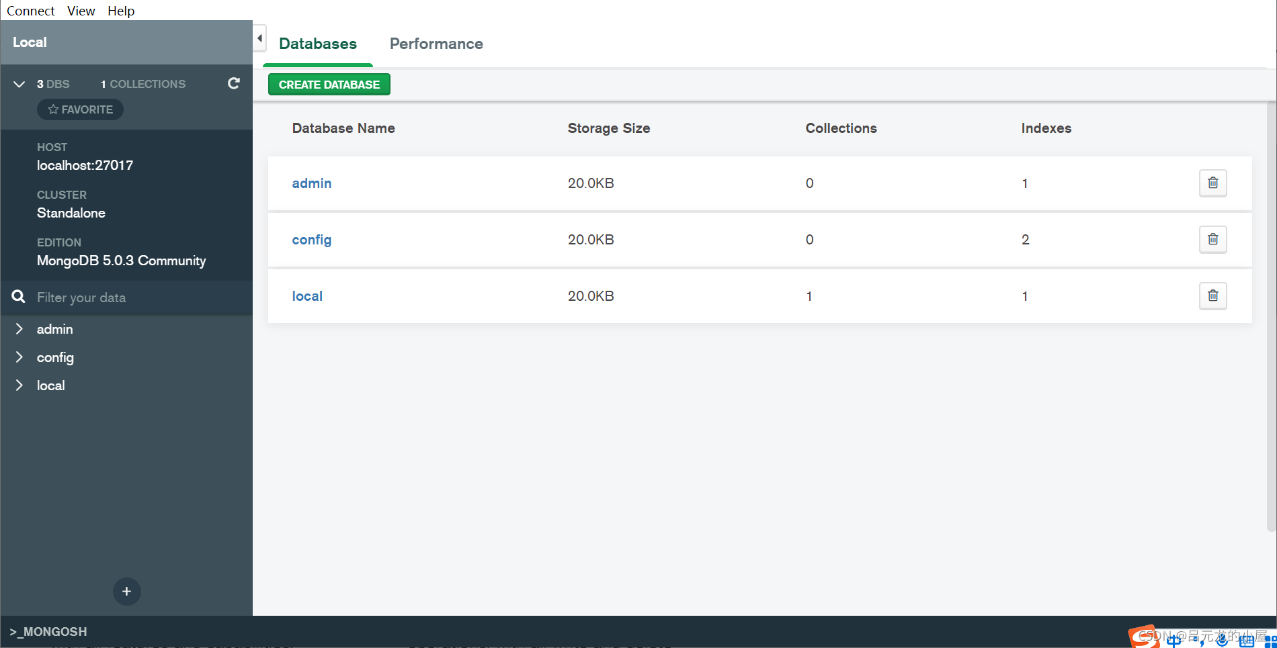1277x648 pixels.
Task: Delete the admin database via trash icon
Action: (1212, 183)
